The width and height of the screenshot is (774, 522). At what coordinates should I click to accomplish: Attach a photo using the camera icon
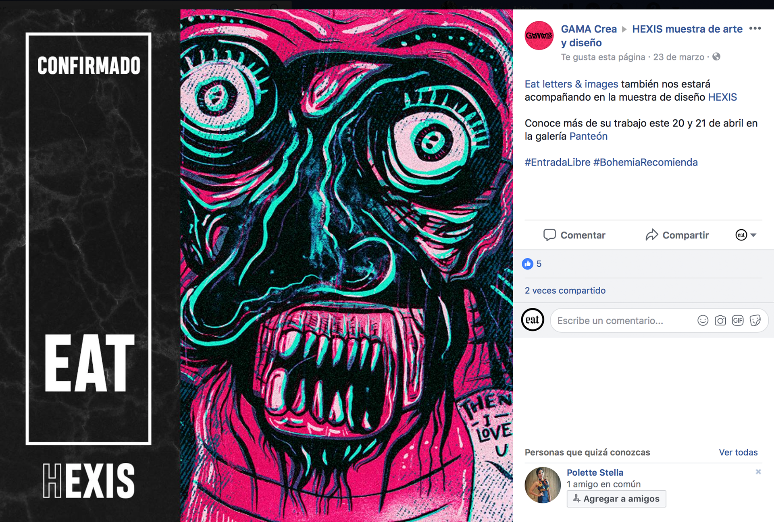click(720, 321)
